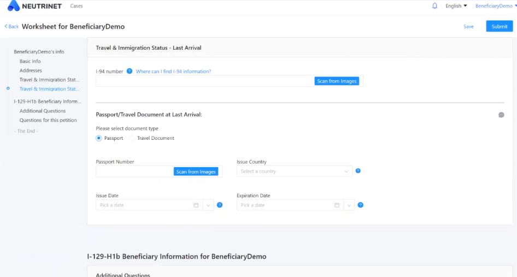Click Scan from Images for Passport Number
The height and width of the screenshot is (277, 517).
point(196,172)
